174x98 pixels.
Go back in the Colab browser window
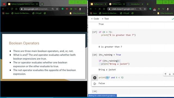(91, 9)
